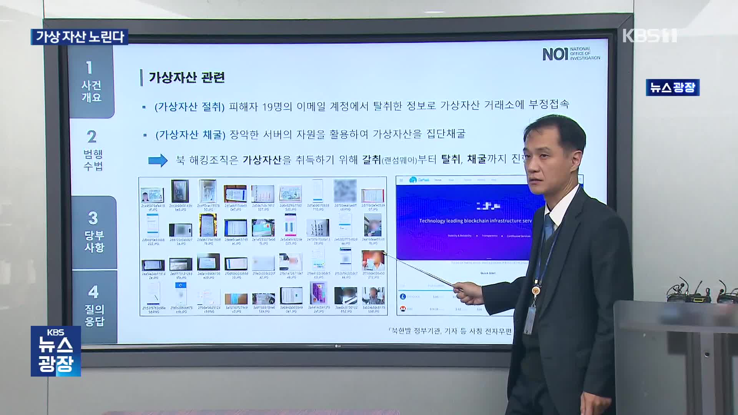This screenshot has height=415, width=738.
Task: Select the '3 당부사항' side tab
Action: (x=94, y=232)
